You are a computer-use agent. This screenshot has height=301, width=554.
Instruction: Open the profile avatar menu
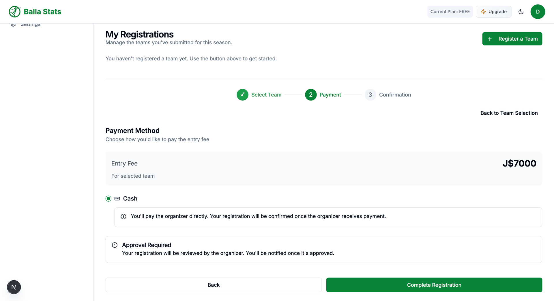tap(538, 12)
